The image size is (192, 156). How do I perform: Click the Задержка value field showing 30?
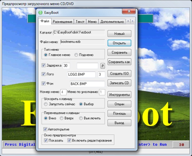[66, 66]
